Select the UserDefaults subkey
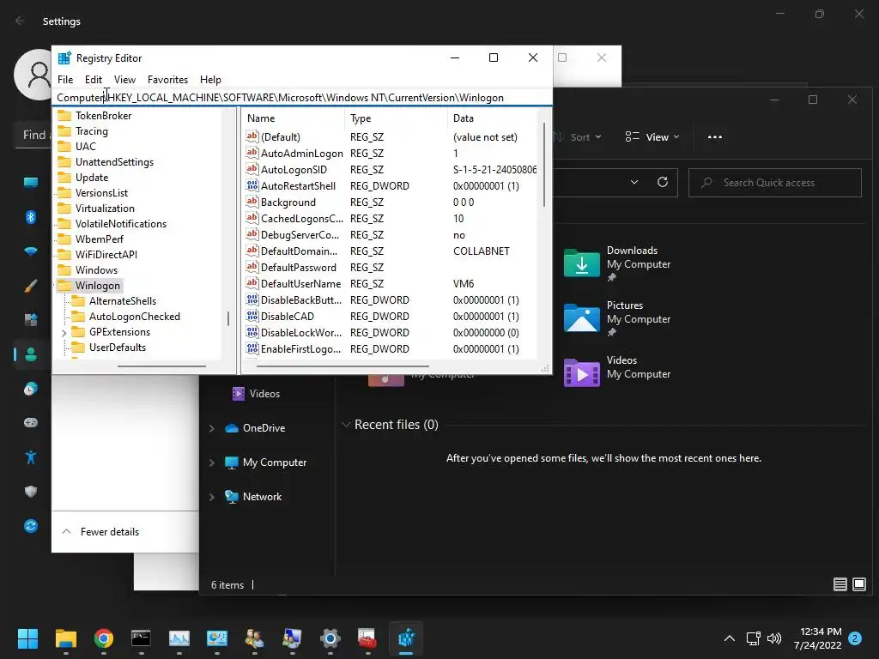 click(x=117, y=348)
